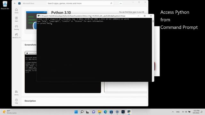This screenshot has width=205, height=115.
Task: Open Library in Microsoft Store sidebar
Action: (16, 93)
